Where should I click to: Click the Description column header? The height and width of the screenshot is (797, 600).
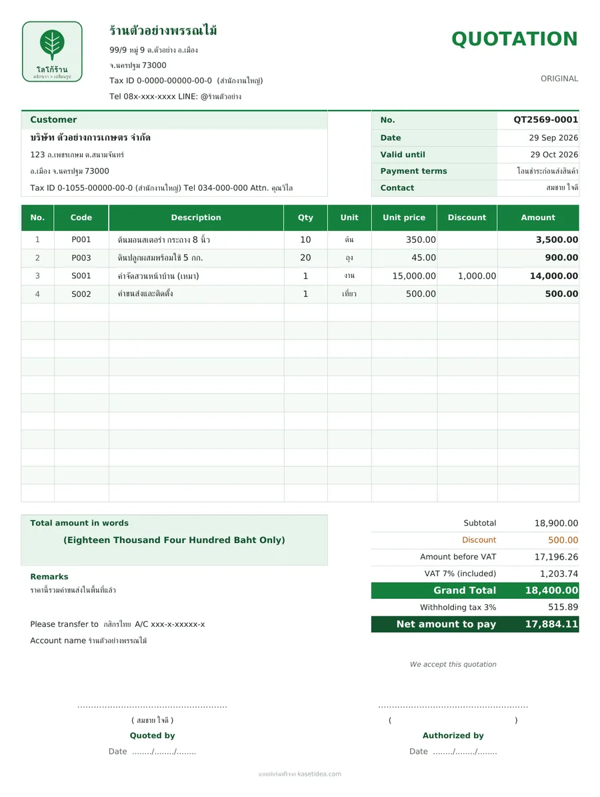click(x=195, y=217)
